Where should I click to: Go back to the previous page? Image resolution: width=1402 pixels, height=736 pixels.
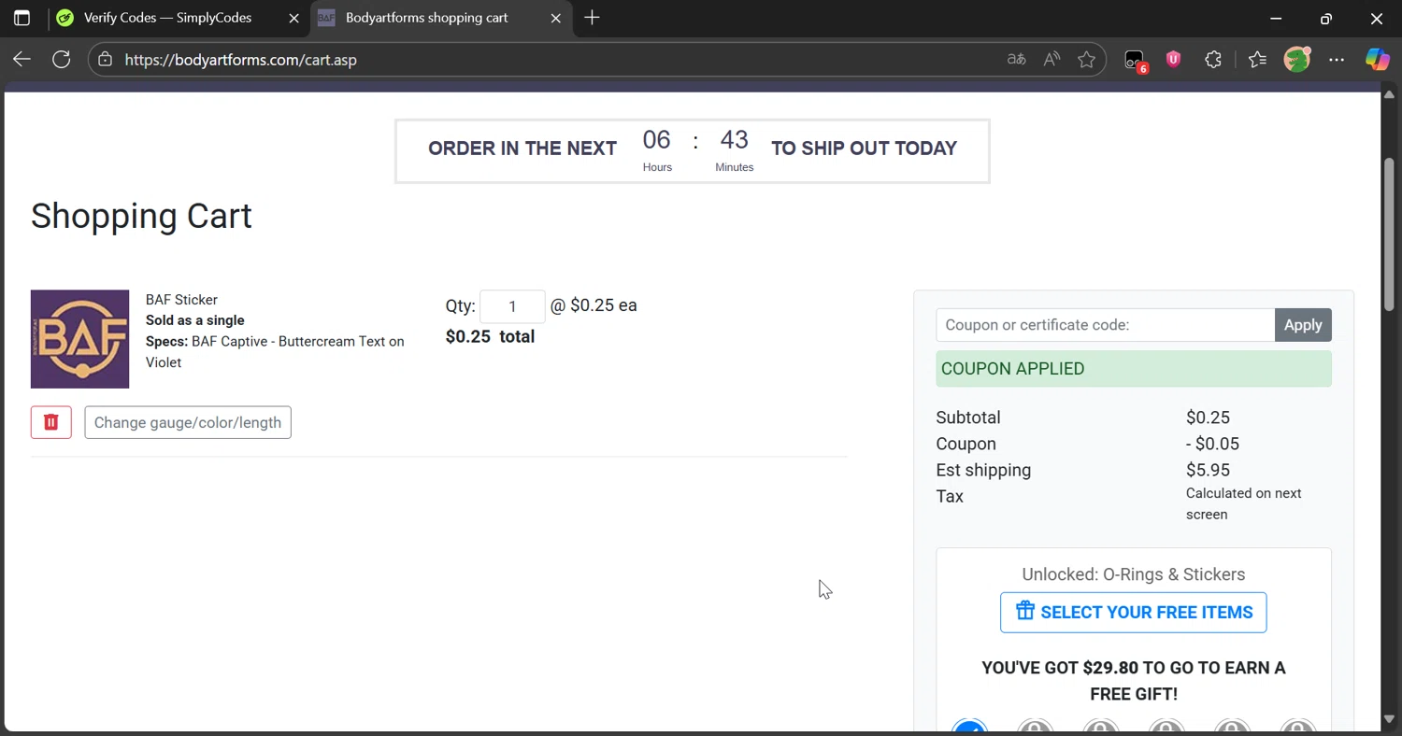coord(21,60)
